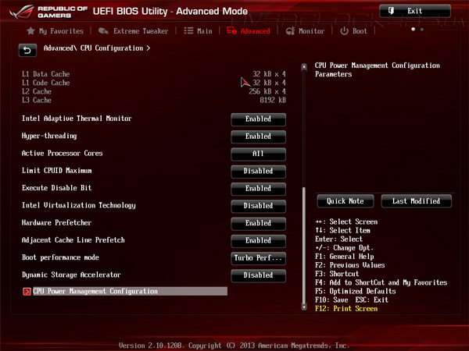Click the Exit button

tap(415, 11)
